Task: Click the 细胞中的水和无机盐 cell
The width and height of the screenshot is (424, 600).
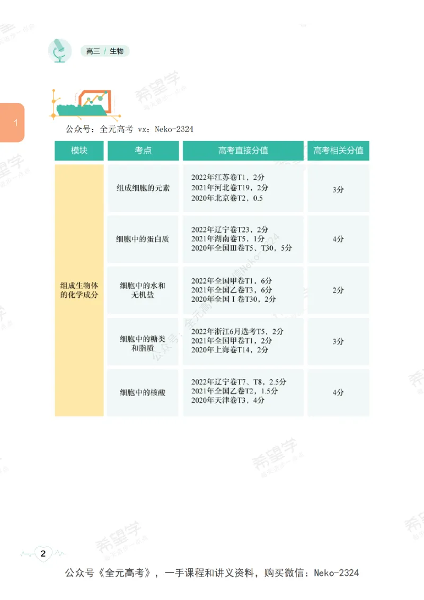Action: pyautogui.click(x=143, y=290)
